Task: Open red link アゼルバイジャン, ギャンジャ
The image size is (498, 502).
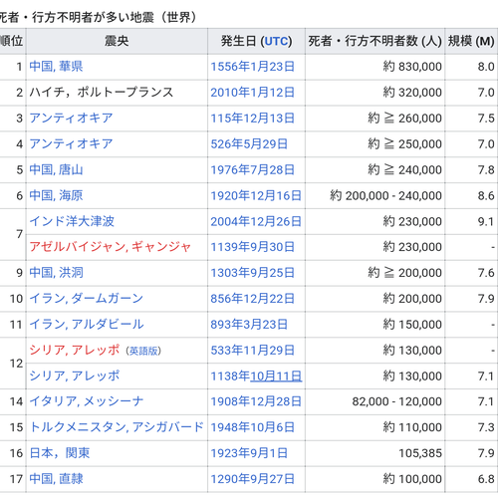Action: (x=111, y=247)
